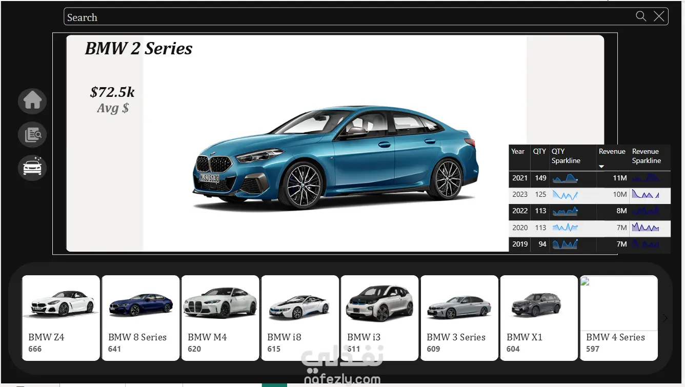Select the 2020 year row cell
Screen dimensions: 685x387
tap(520, 228)
